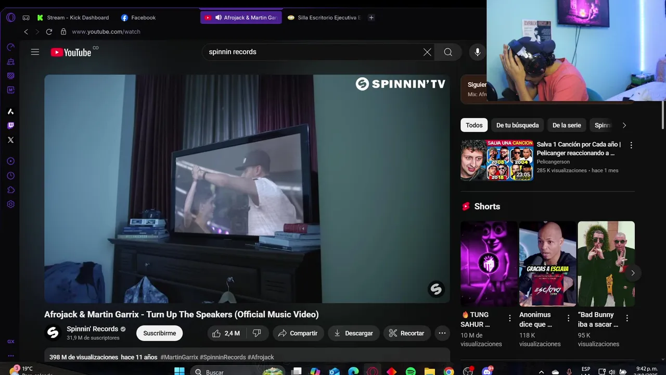Open Google Chrome from the taskbar
Screen dimensions: 666x375
449,371
